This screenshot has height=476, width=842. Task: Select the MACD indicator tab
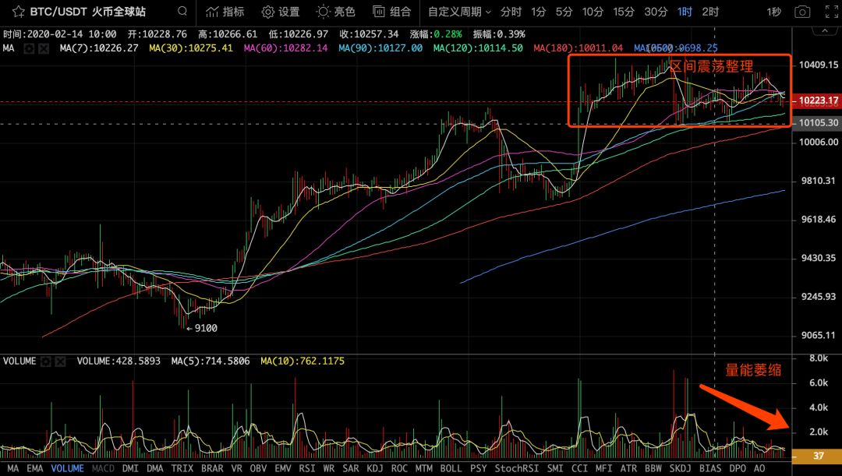(x=103, y=468)
